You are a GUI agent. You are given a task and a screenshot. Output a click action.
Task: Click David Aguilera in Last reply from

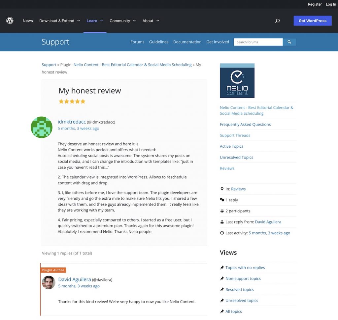tap(268, 222)
